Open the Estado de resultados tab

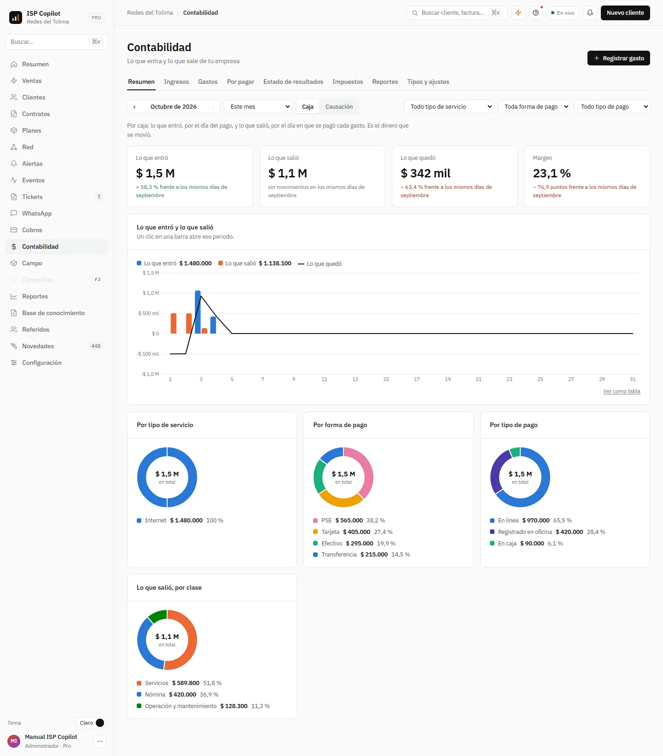point(293,82)
